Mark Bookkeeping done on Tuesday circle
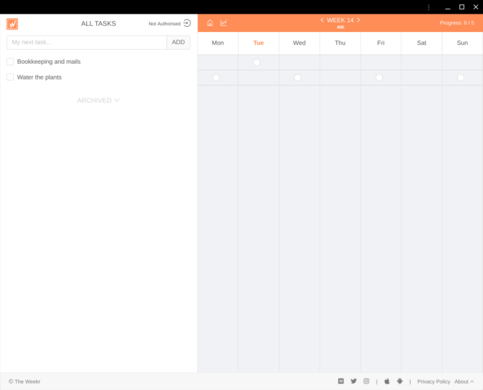Screen dimensions: 483x390 coord(257,62)
